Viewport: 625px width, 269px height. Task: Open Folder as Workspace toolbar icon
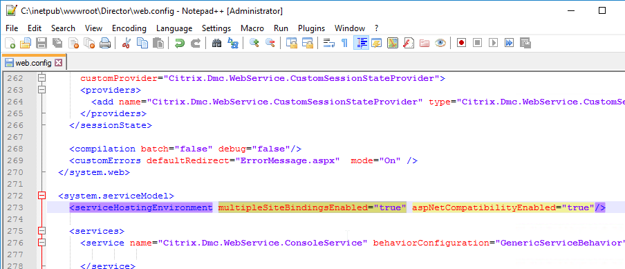pos(424,43)
